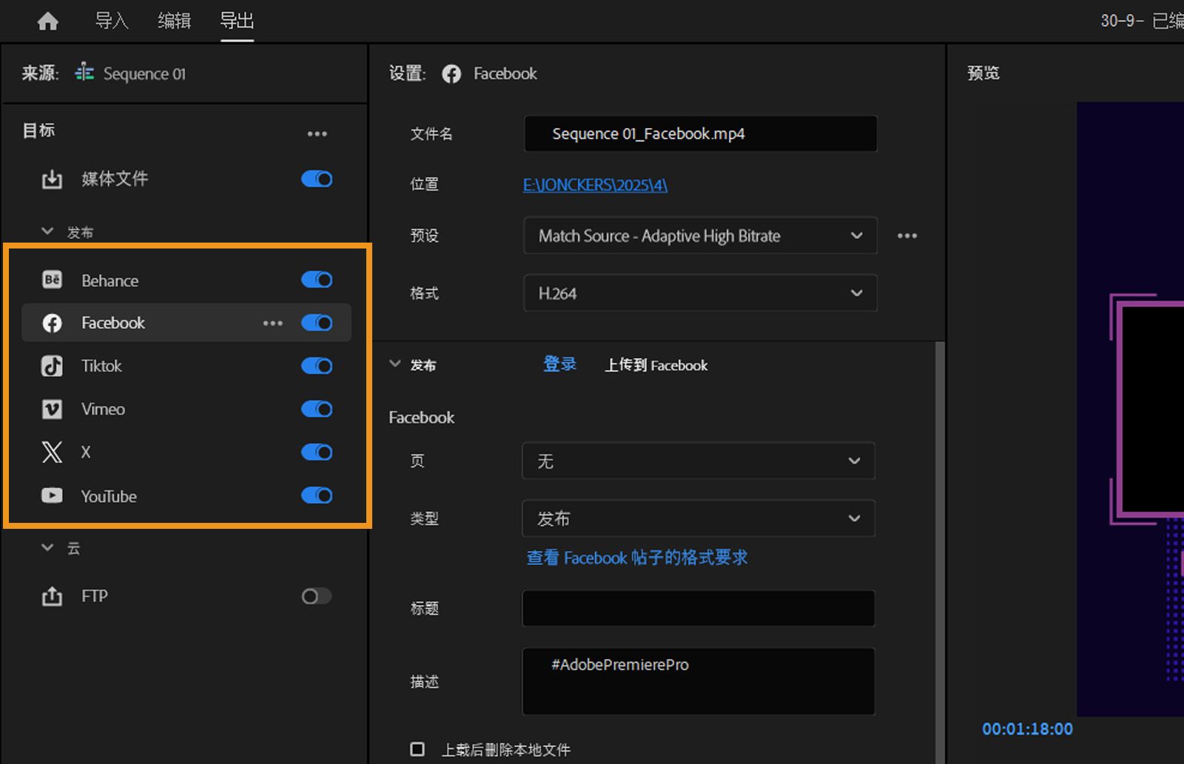The height and width of the screenshot is (764, 1184).
Task: Select the Behance destination row label
Action: pos(110,280)
